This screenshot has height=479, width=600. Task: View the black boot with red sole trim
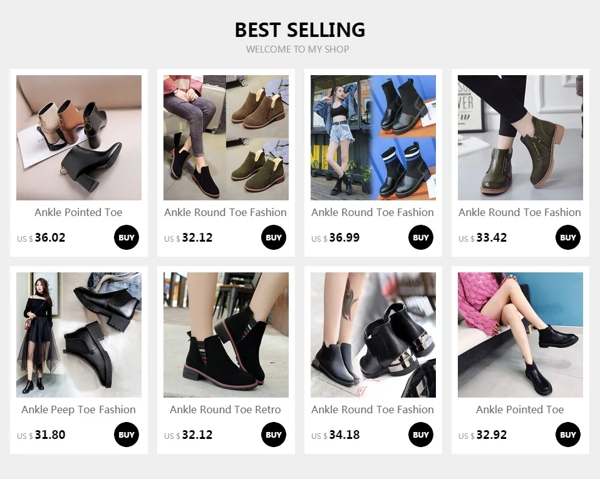[226, 335]
